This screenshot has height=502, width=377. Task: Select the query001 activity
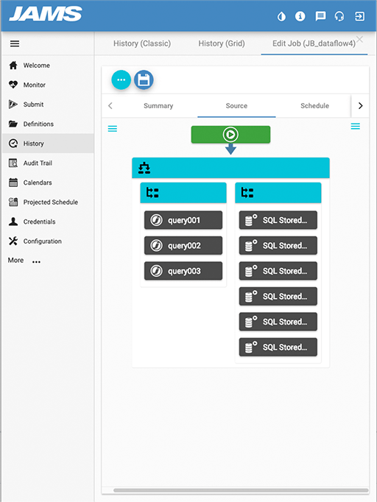183,220
